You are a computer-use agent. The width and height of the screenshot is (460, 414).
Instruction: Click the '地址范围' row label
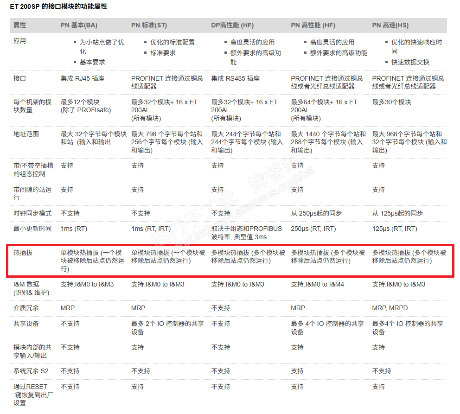click(26, 134)
